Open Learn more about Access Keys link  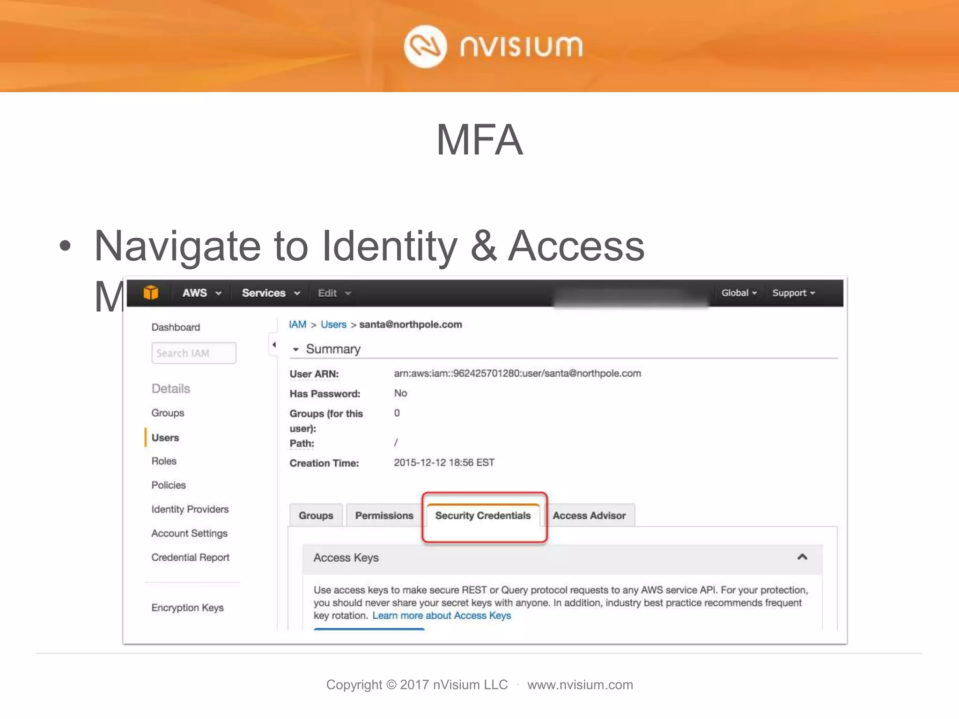click(442, 616)
